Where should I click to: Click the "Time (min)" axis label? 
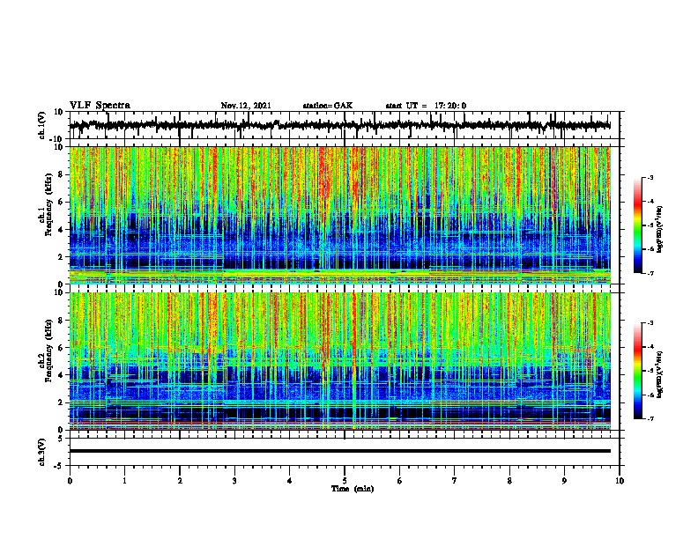click(x=353, y=489)
